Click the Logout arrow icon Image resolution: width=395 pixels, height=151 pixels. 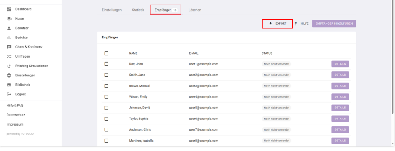[9, 94]
